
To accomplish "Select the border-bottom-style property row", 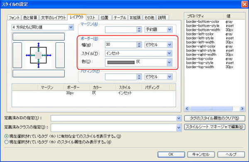I will point(215,26).
